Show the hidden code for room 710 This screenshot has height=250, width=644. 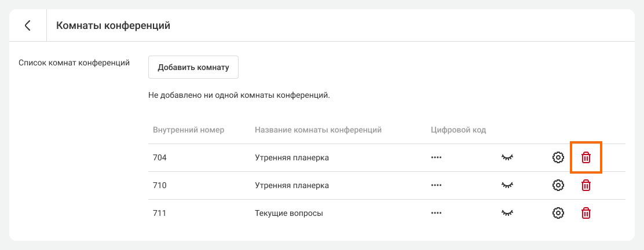click(x=507, y=185)
